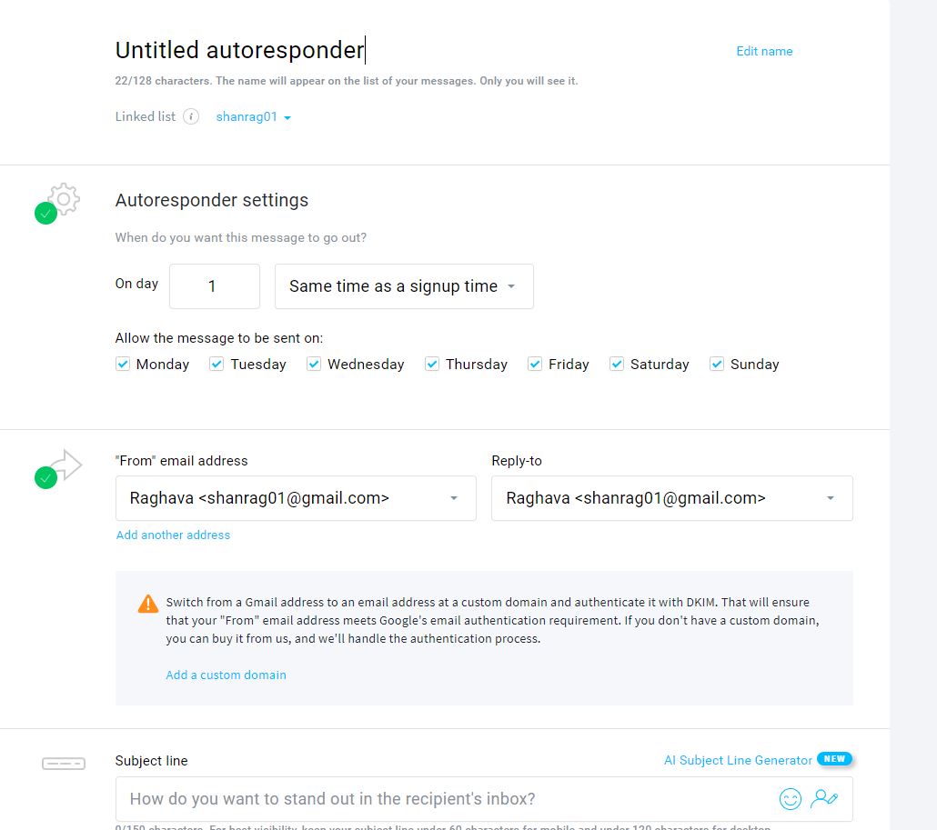Click the Linked list info icon
The width and height of the screenshot is (937, 830).
click(191, 116)
